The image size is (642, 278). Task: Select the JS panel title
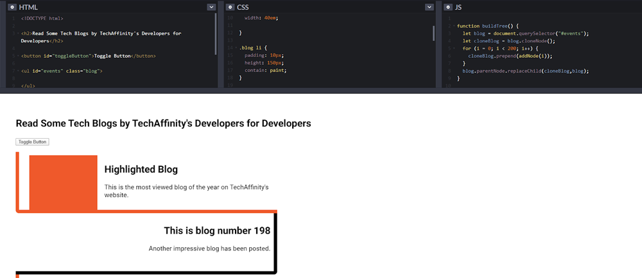(458, 7)
